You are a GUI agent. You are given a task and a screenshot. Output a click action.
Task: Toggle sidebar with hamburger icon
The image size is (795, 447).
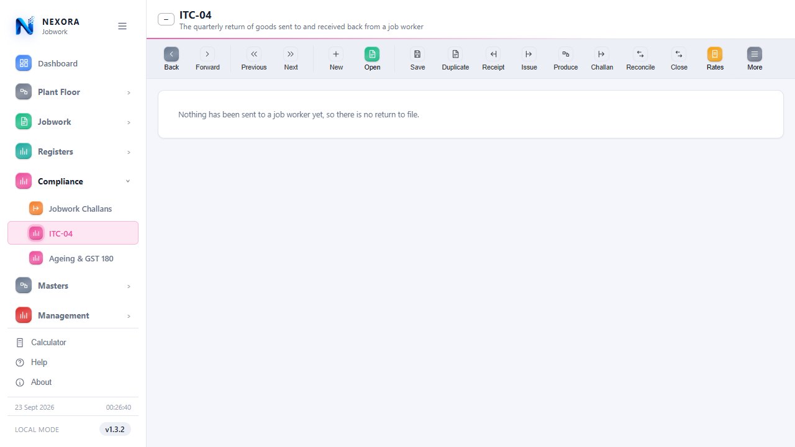(122, 26)
